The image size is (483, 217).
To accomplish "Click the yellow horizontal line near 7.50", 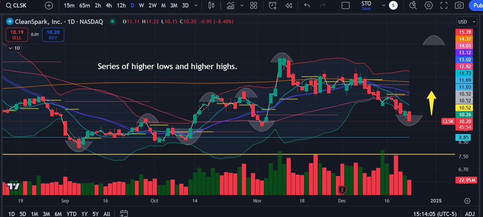I will pos(229,154).
